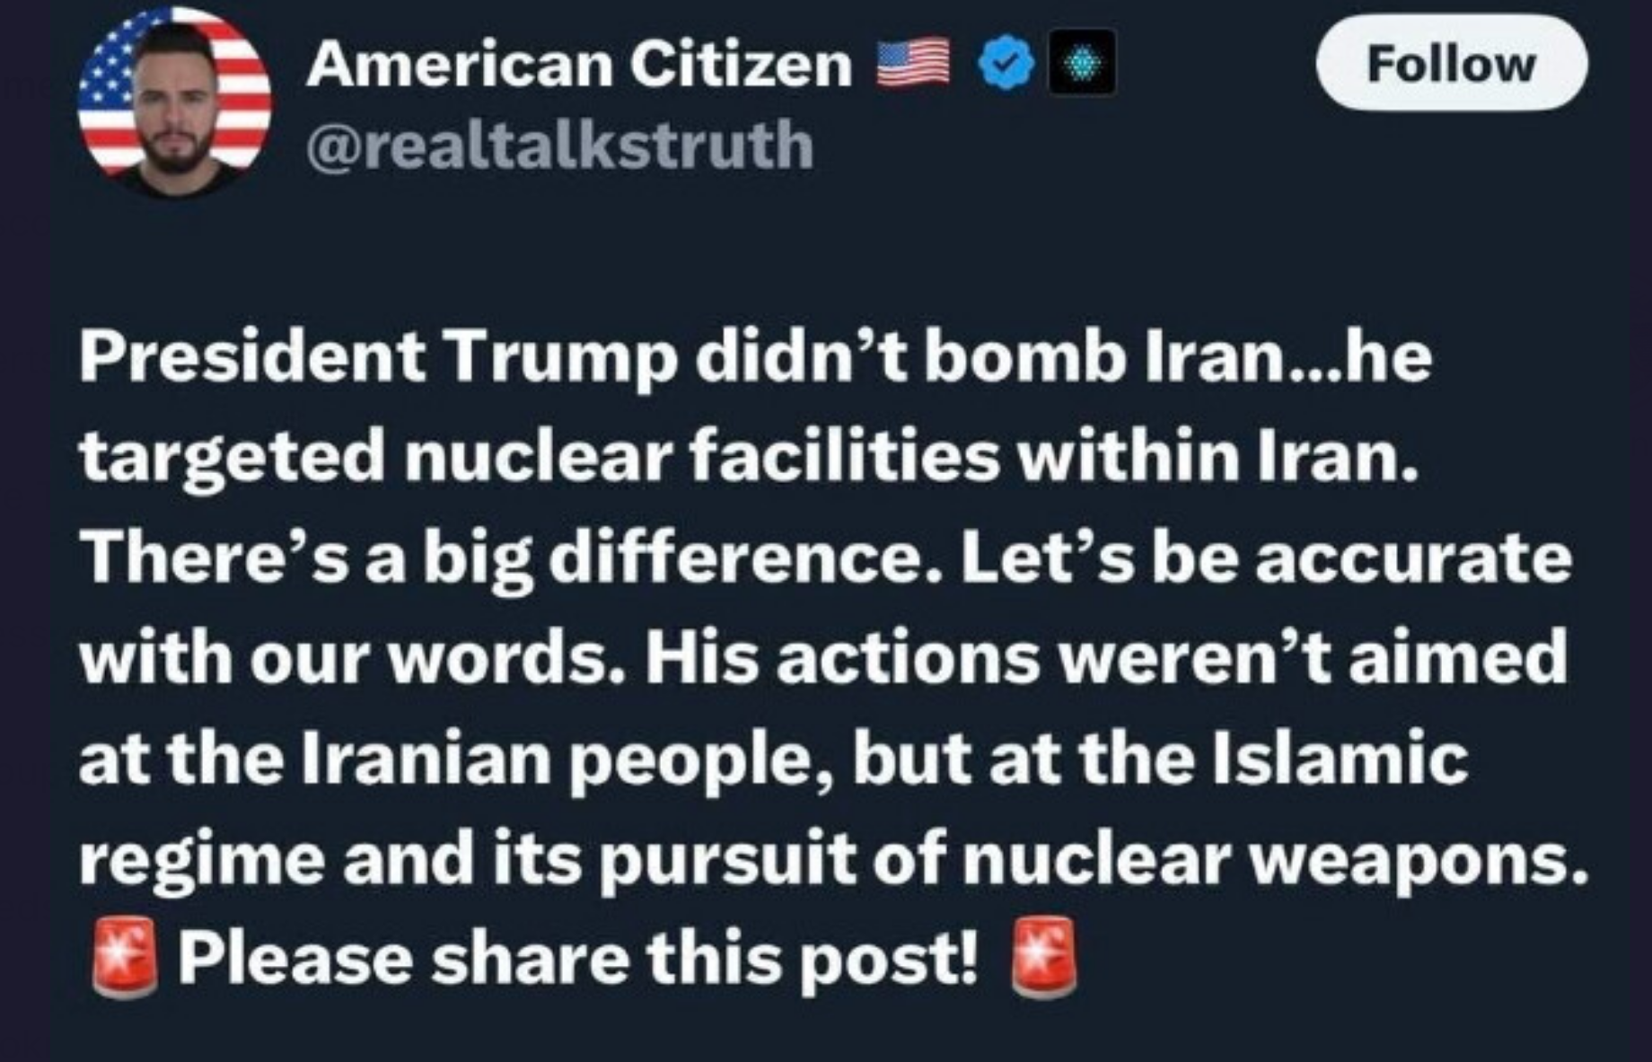Click the line "President Trump didn't bomb Iran...he"
The image size is (1652, 1062).
click(755, 356)
